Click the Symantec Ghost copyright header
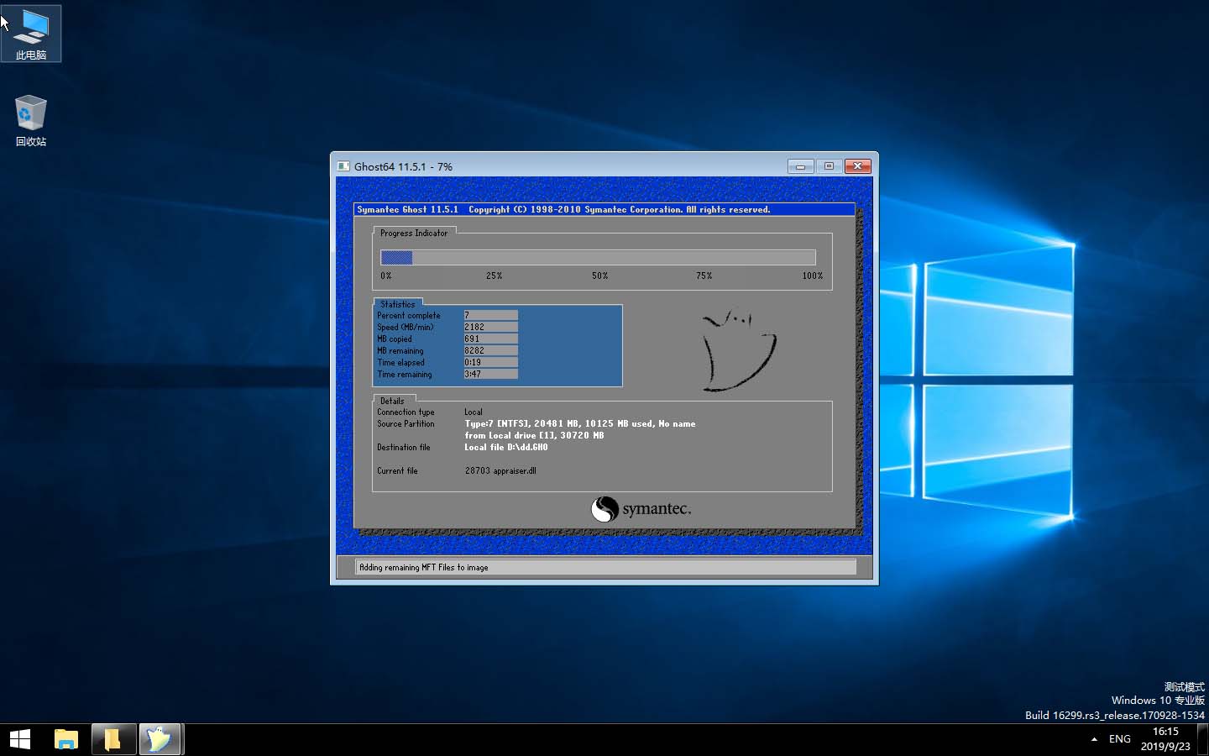 [563, 209]
